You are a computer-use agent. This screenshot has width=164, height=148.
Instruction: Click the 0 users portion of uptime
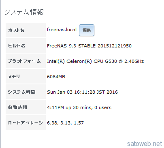point(103,107)
